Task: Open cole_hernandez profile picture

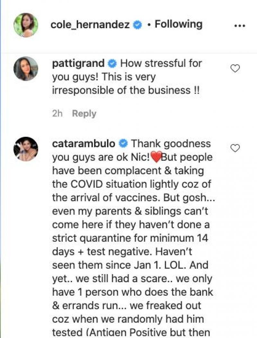Action: click(26, 25)
